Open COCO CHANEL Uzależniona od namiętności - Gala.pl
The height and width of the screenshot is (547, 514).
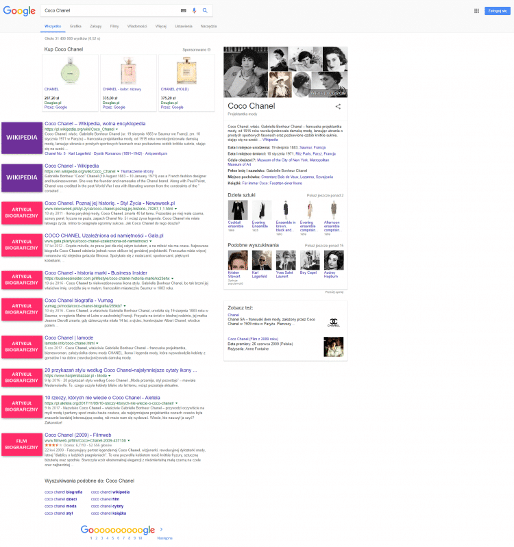(103, 236)
